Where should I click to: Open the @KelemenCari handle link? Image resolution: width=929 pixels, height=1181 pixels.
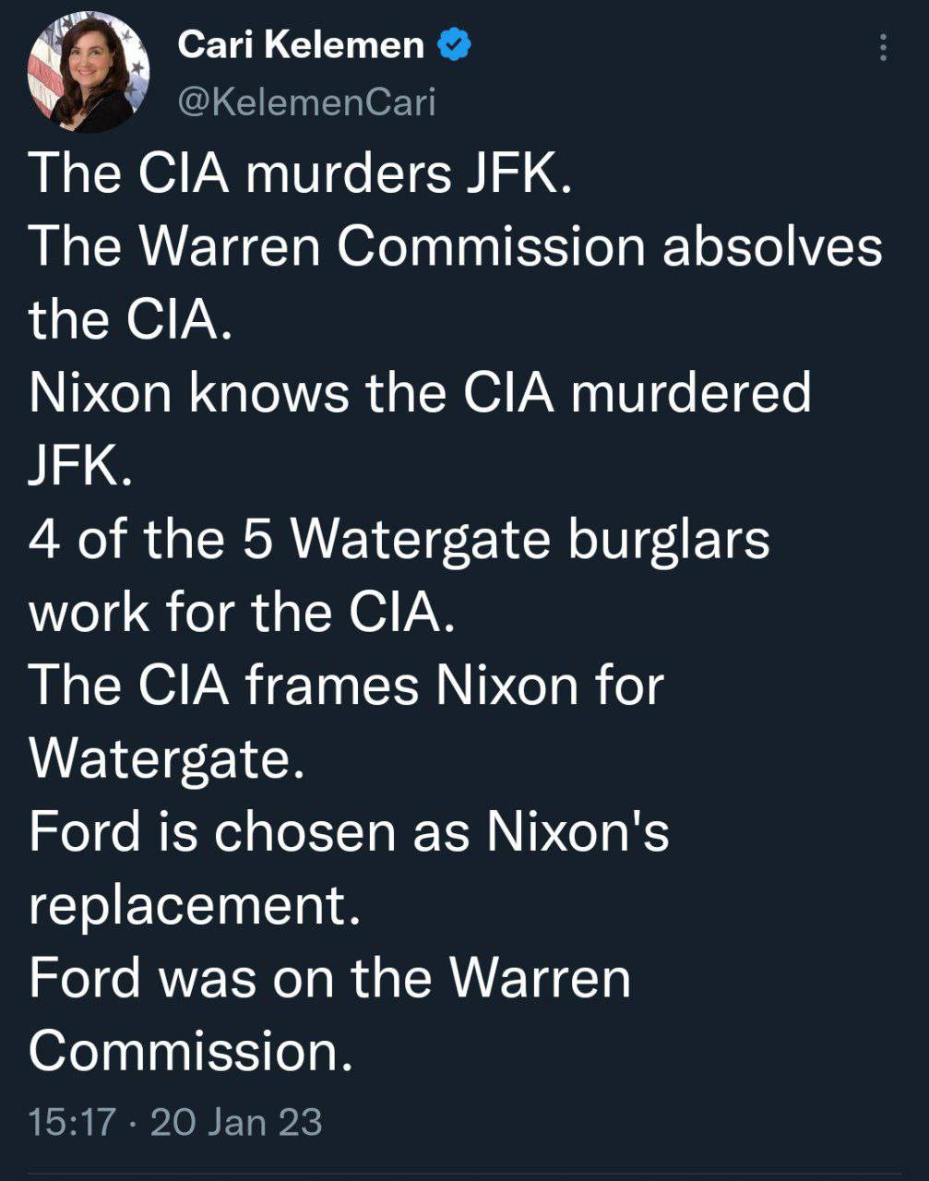pyautogui.click(x=305, y=101)
